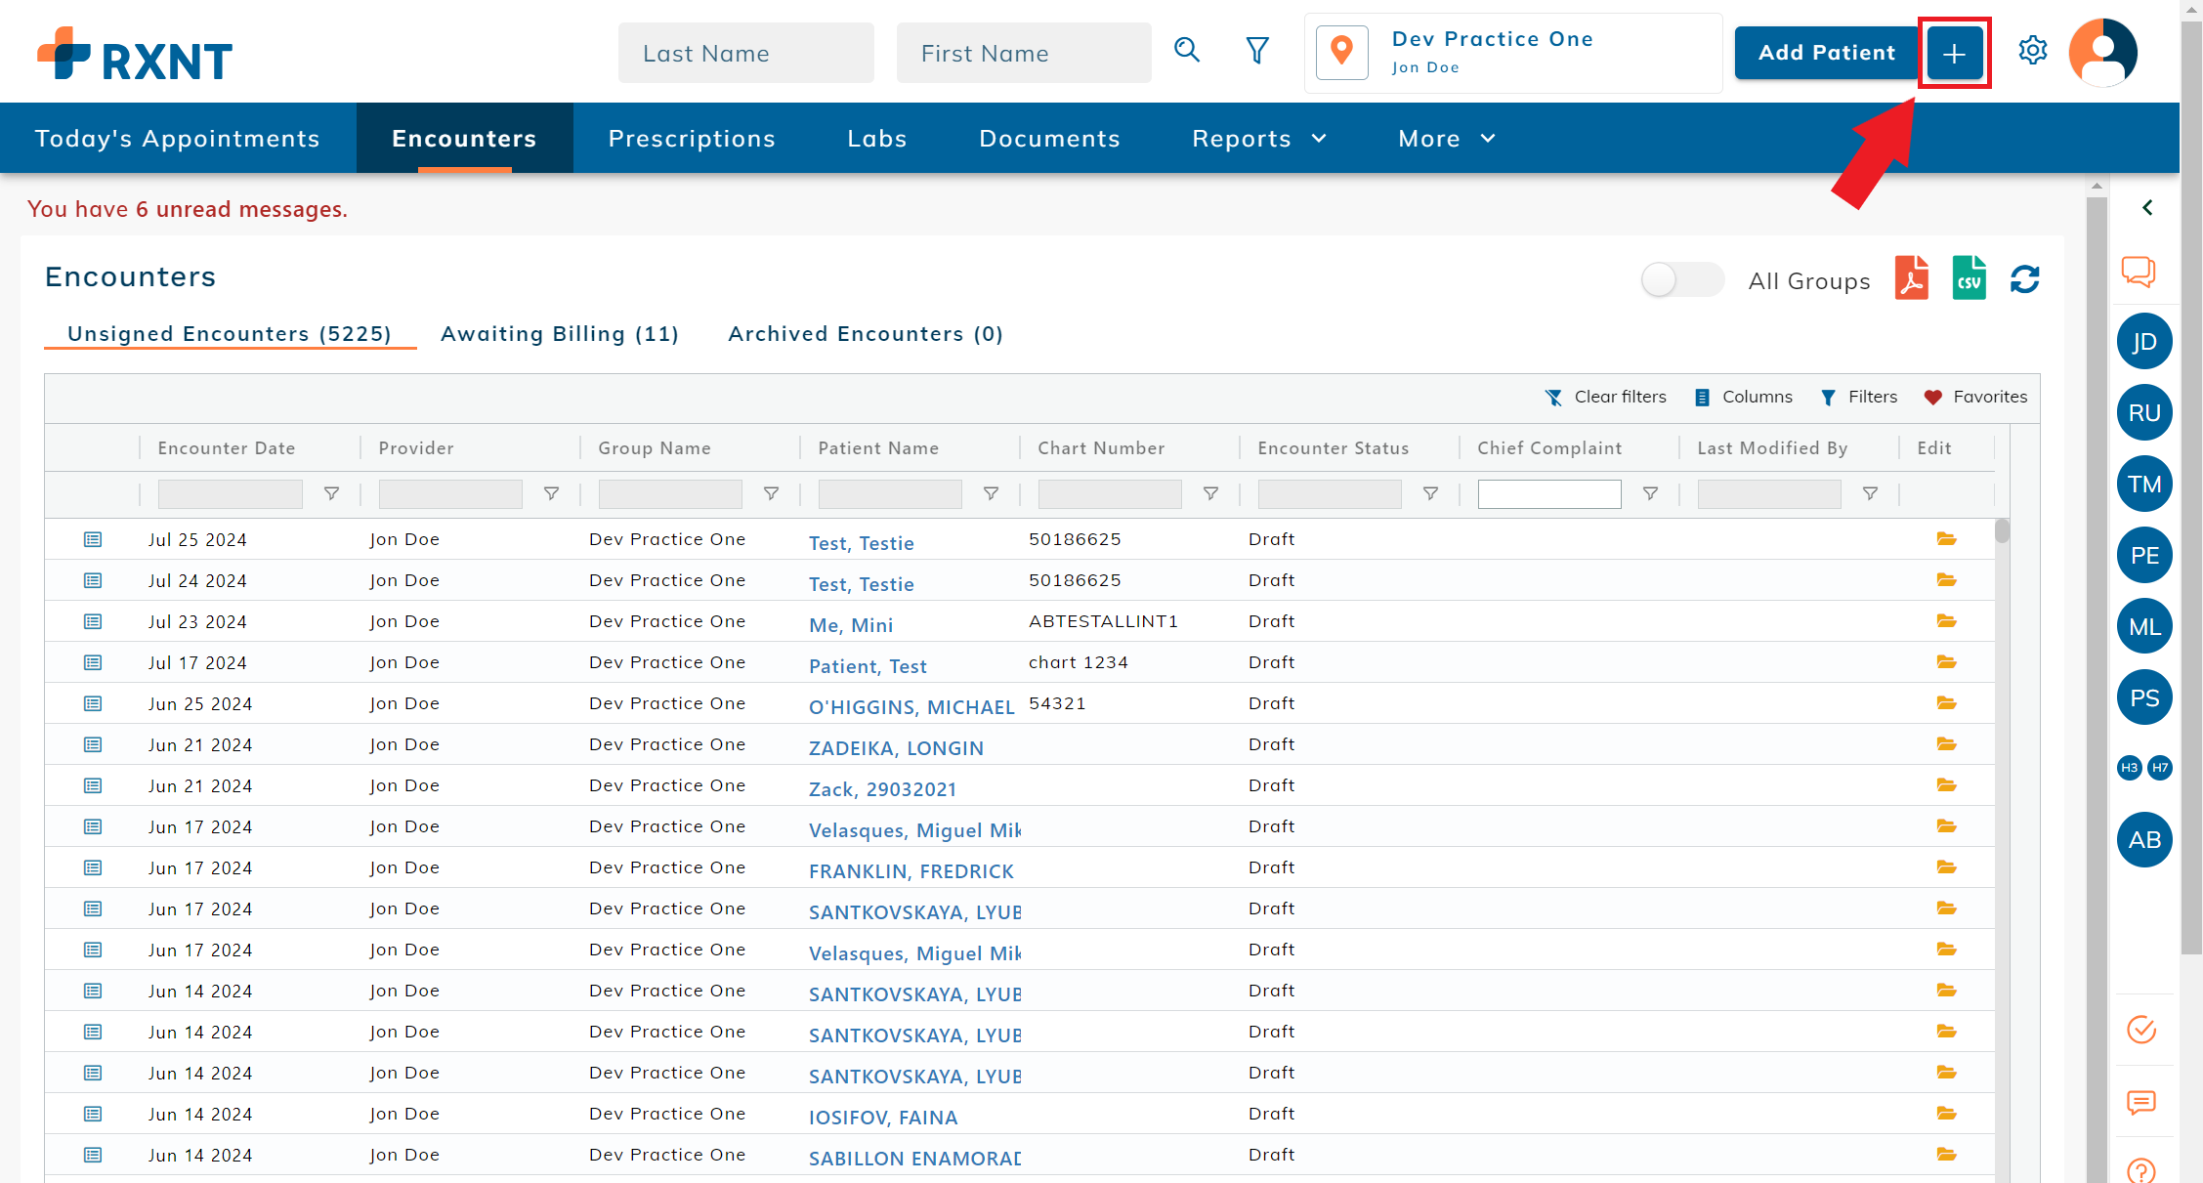Toggle Favorites with the heart icon
Viewport: 2203px width, 1183px height.
(x=1974, y=397)
